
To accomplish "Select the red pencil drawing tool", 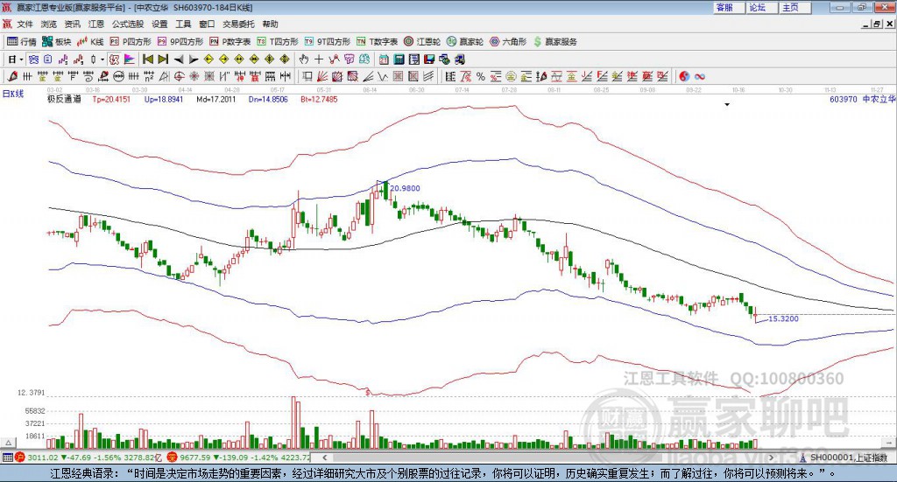I will (x=12, y=76).
